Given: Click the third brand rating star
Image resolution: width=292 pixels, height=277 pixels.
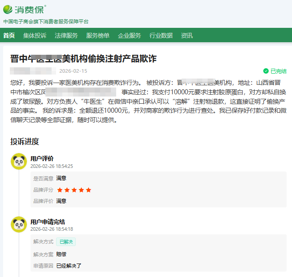Looking at the screenshot, I should 74,190.
